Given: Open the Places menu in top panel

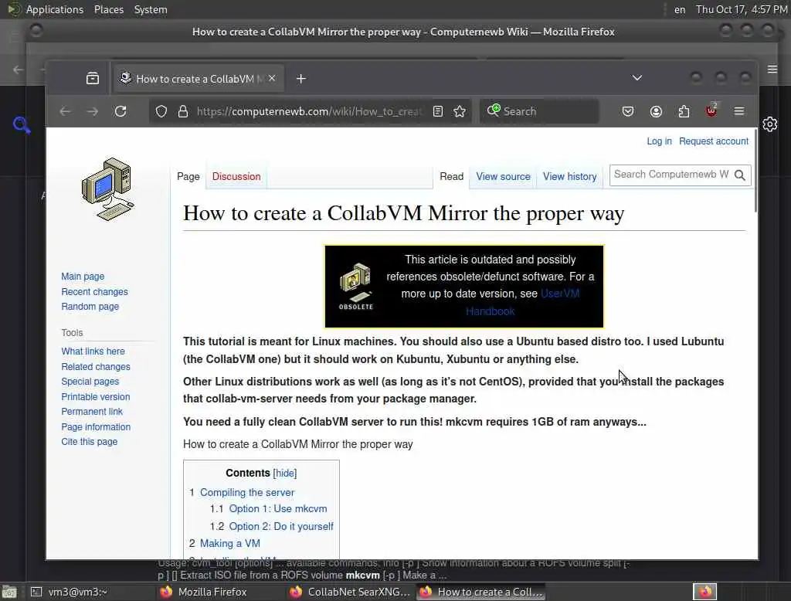Looking at the screenshot, I should [108, 9].
